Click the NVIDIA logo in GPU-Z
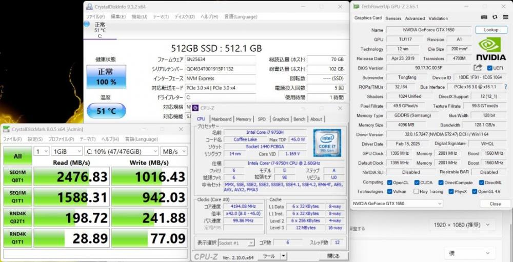This screenshot has height=262, width=513. click(490, 49)
